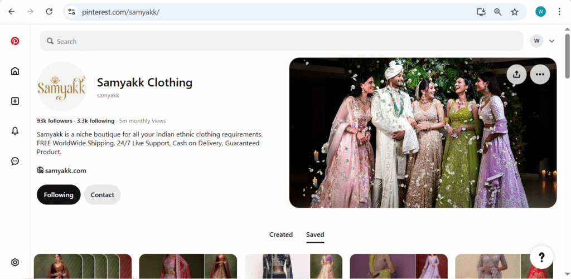The image size is (571, 279).
Task: Open the help question mark button
Action: click(541, 257)
